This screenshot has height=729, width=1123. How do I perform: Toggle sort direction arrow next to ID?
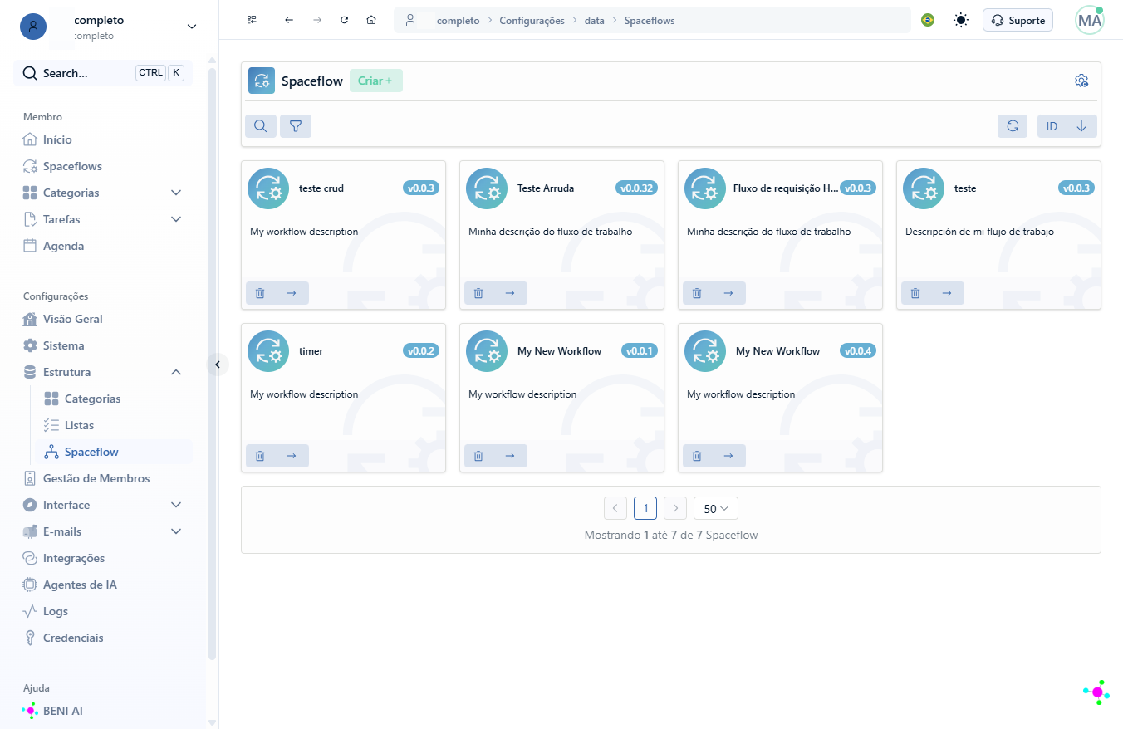click(1081, 126)
